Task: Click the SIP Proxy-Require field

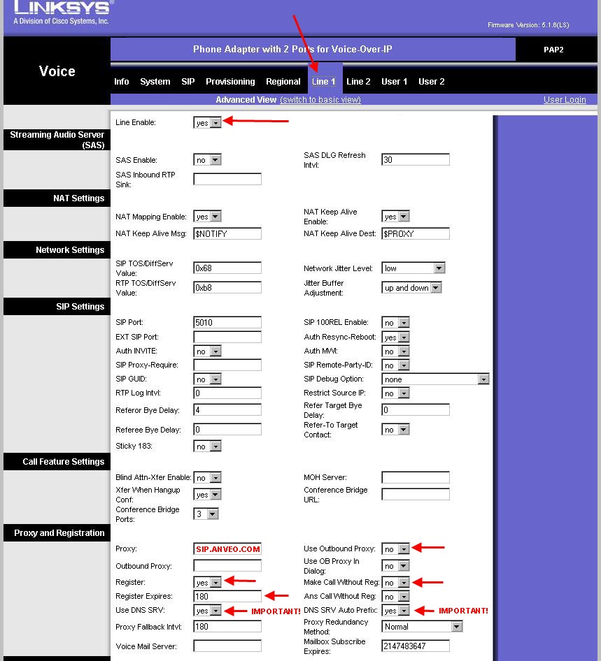Action: (227, 365)
